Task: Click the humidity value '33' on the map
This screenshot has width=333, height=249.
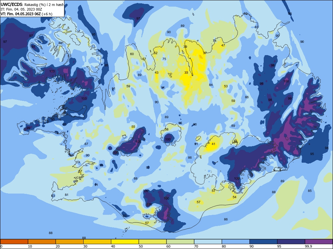Action: point(186,73)
